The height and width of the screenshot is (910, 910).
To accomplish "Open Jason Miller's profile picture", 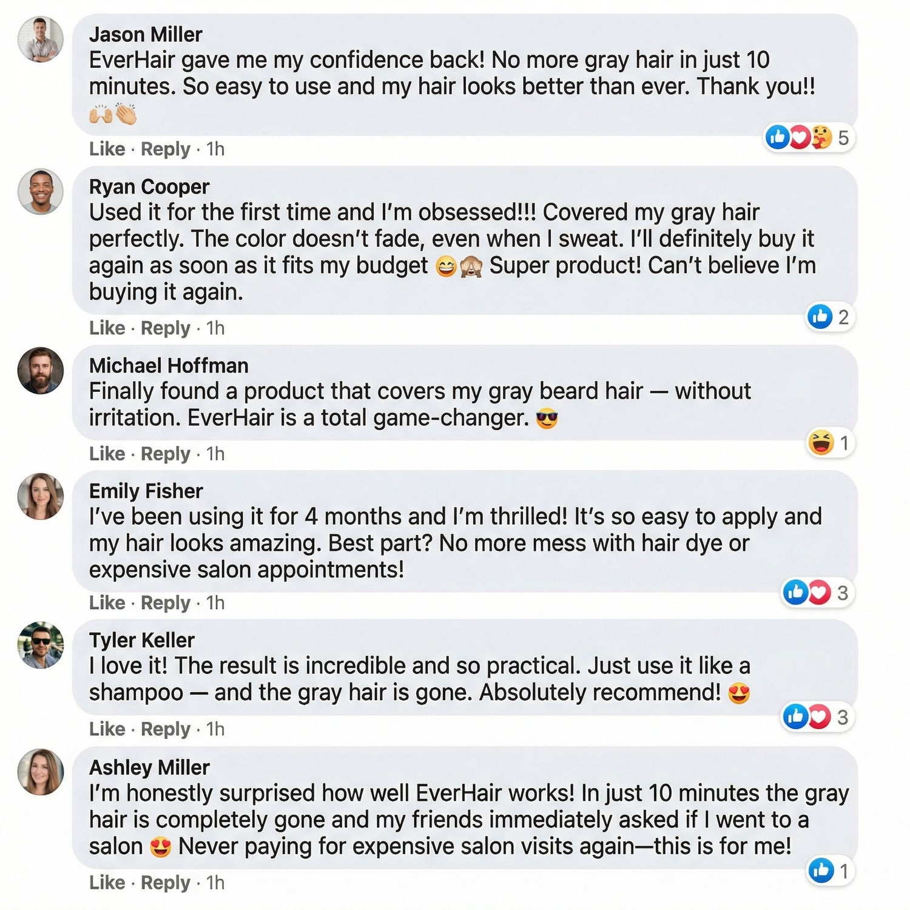I will click(41, 39).
